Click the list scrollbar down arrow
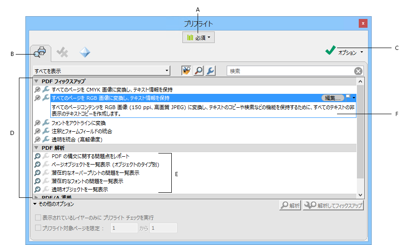Image resolution: width=404 pixels, height=245 pixels. point(360,195)
